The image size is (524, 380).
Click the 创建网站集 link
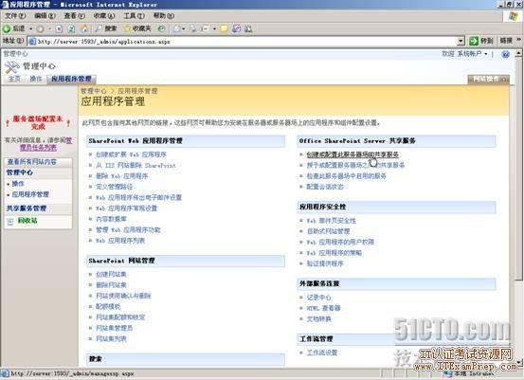click(x=111, y=275)
